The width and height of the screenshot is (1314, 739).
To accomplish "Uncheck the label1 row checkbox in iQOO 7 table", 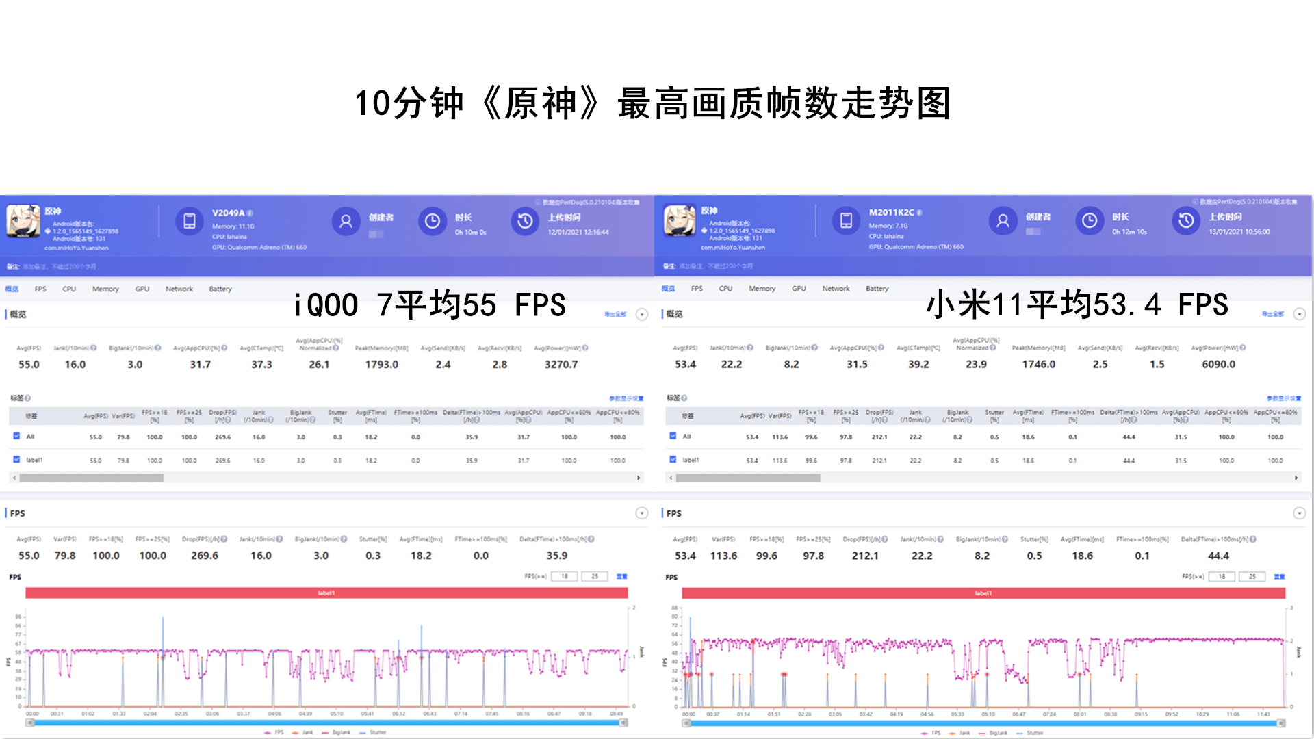I will (16, 460).
